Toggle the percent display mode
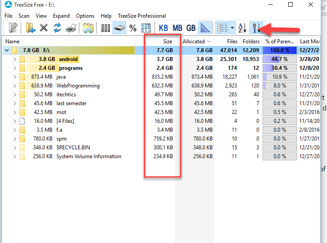 [133, 28]
